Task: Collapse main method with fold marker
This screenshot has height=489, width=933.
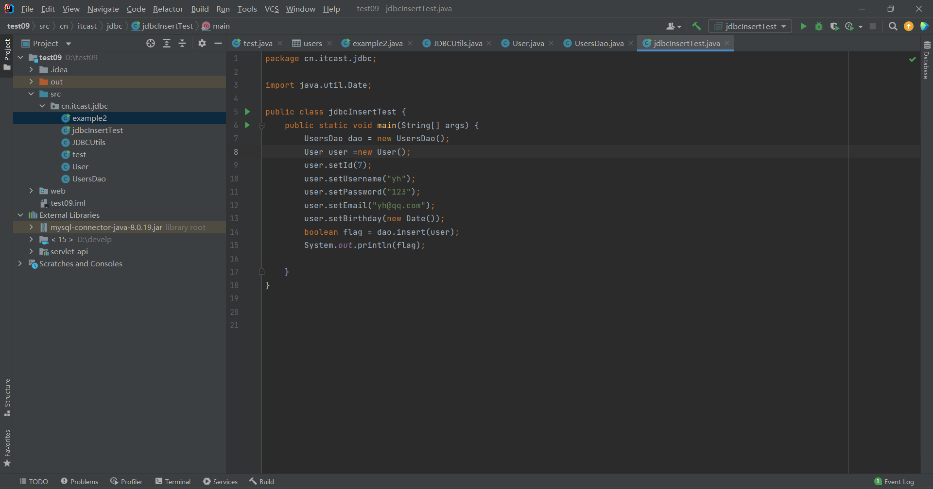Action: 261,126
